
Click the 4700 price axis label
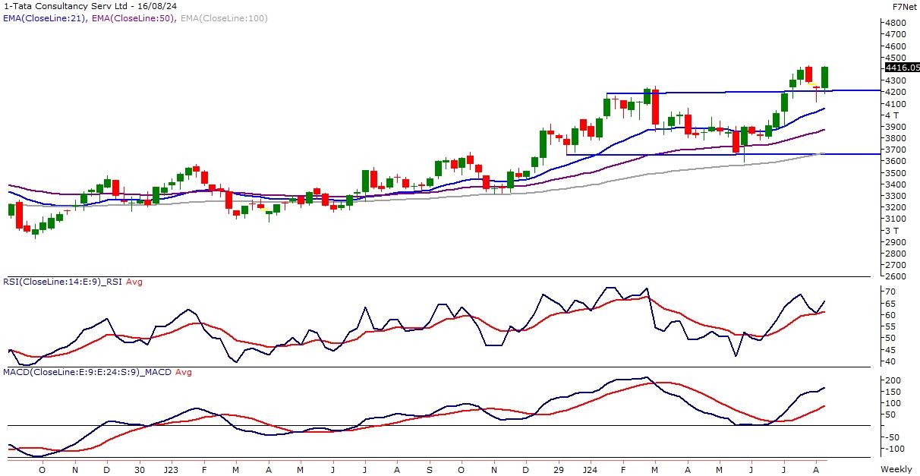pos(895,34)
